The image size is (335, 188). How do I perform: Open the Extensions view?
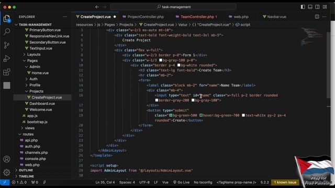(7, 72)
